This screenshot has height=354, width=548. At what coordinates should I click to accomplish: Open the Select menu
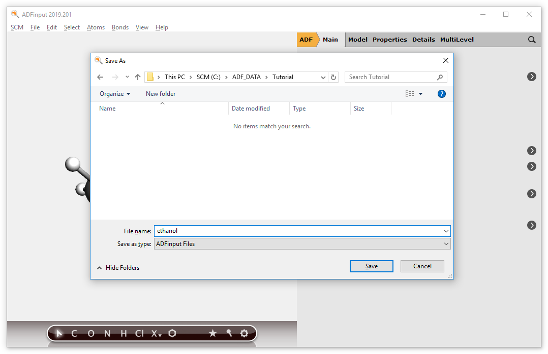(72, 27)
